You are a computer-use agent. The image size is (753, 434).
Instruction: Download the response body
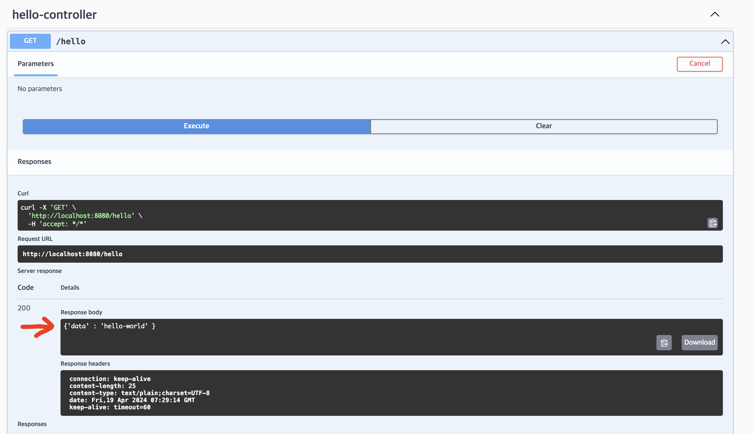tap(699, 342)
